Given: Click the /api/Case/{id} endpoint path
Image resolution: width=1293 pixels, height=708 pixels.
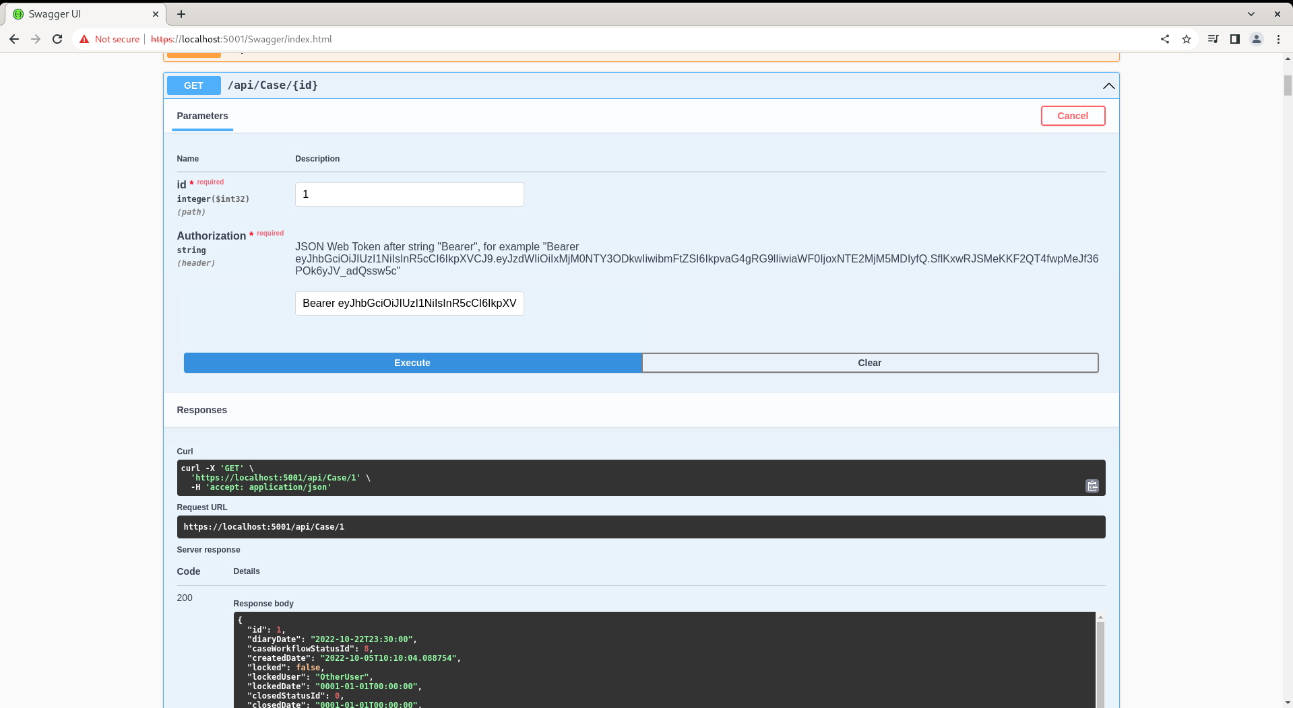Looking at the screenshot, I should point(273,85).
